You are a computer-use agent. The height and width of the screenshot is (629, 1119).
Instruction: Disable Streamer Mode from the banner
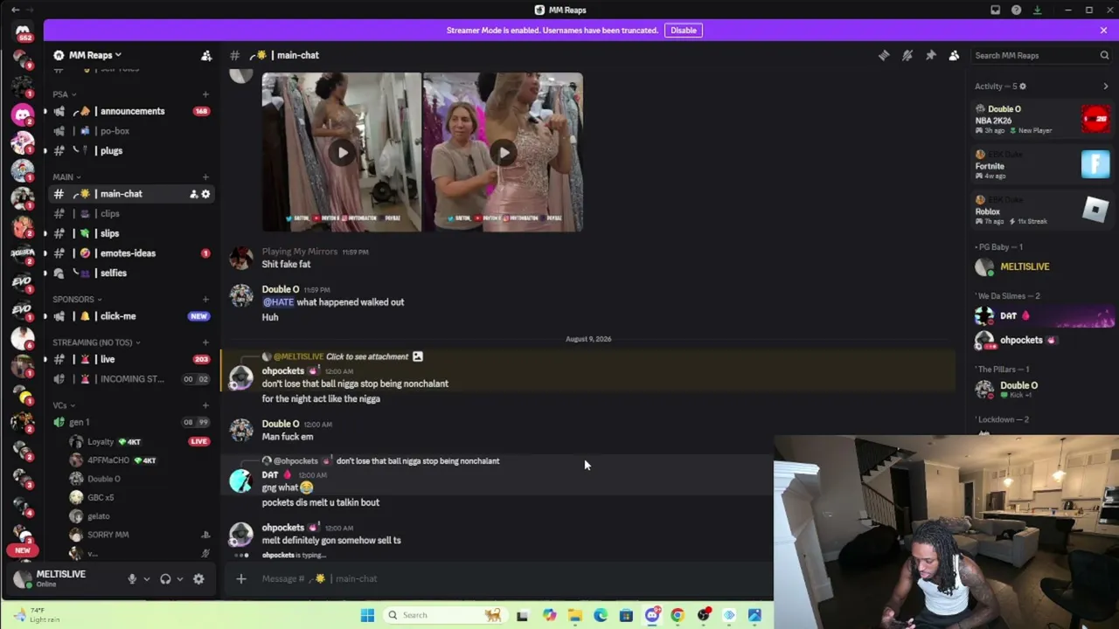pyautogui.click(x=683, y=30)
